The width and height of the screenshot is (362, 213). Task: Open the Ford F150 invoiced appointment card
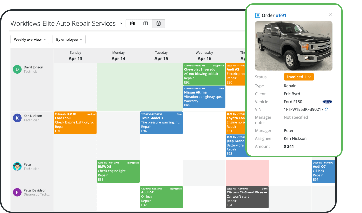point(75,123)
